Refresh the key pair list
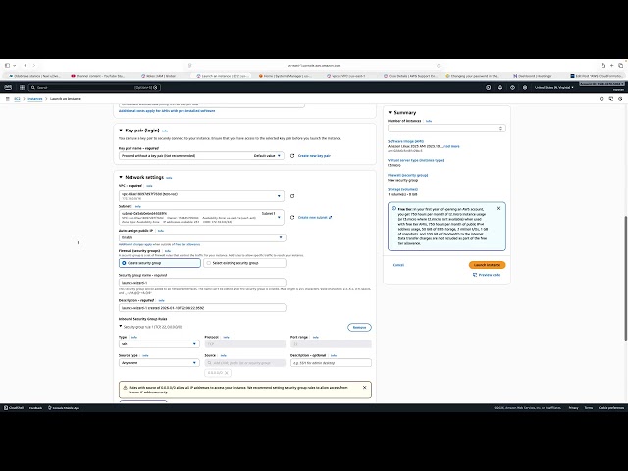 pos(292,156)
